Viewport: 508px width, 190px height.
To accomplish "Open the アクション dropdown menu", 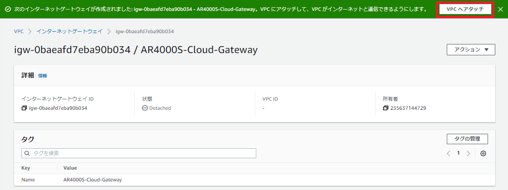I will 471,50.
